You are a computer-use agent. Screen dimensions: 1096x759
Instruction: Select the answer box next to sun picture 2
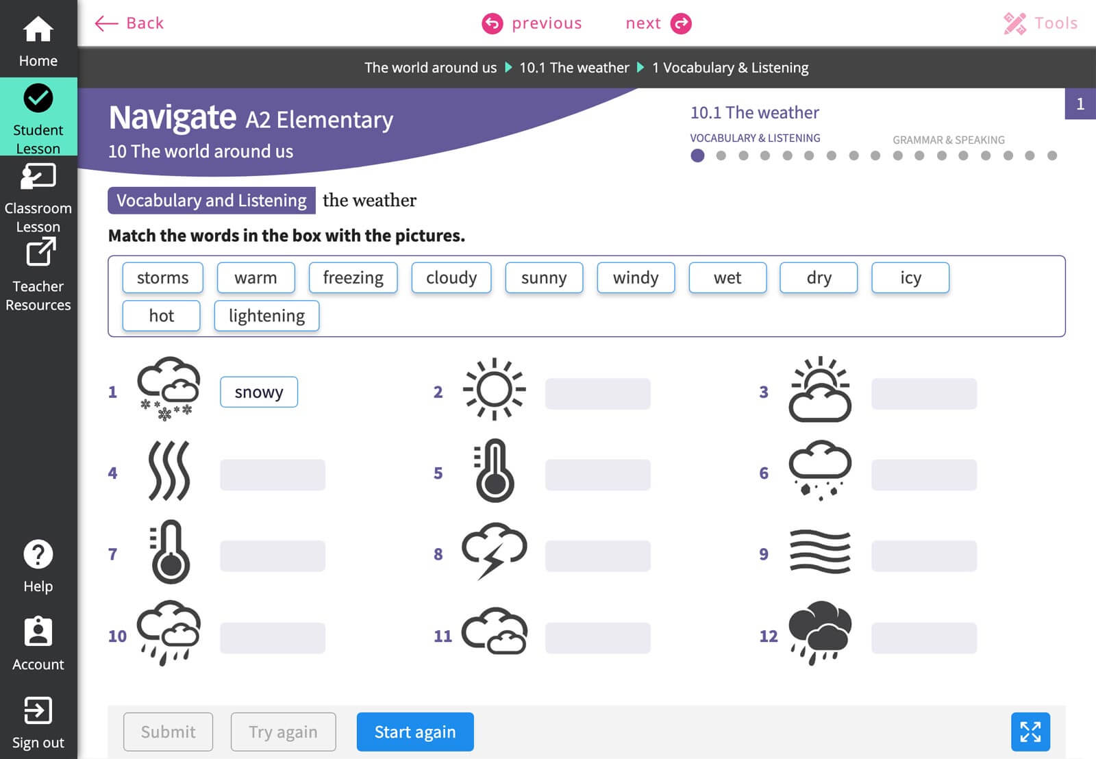(597, 393)
